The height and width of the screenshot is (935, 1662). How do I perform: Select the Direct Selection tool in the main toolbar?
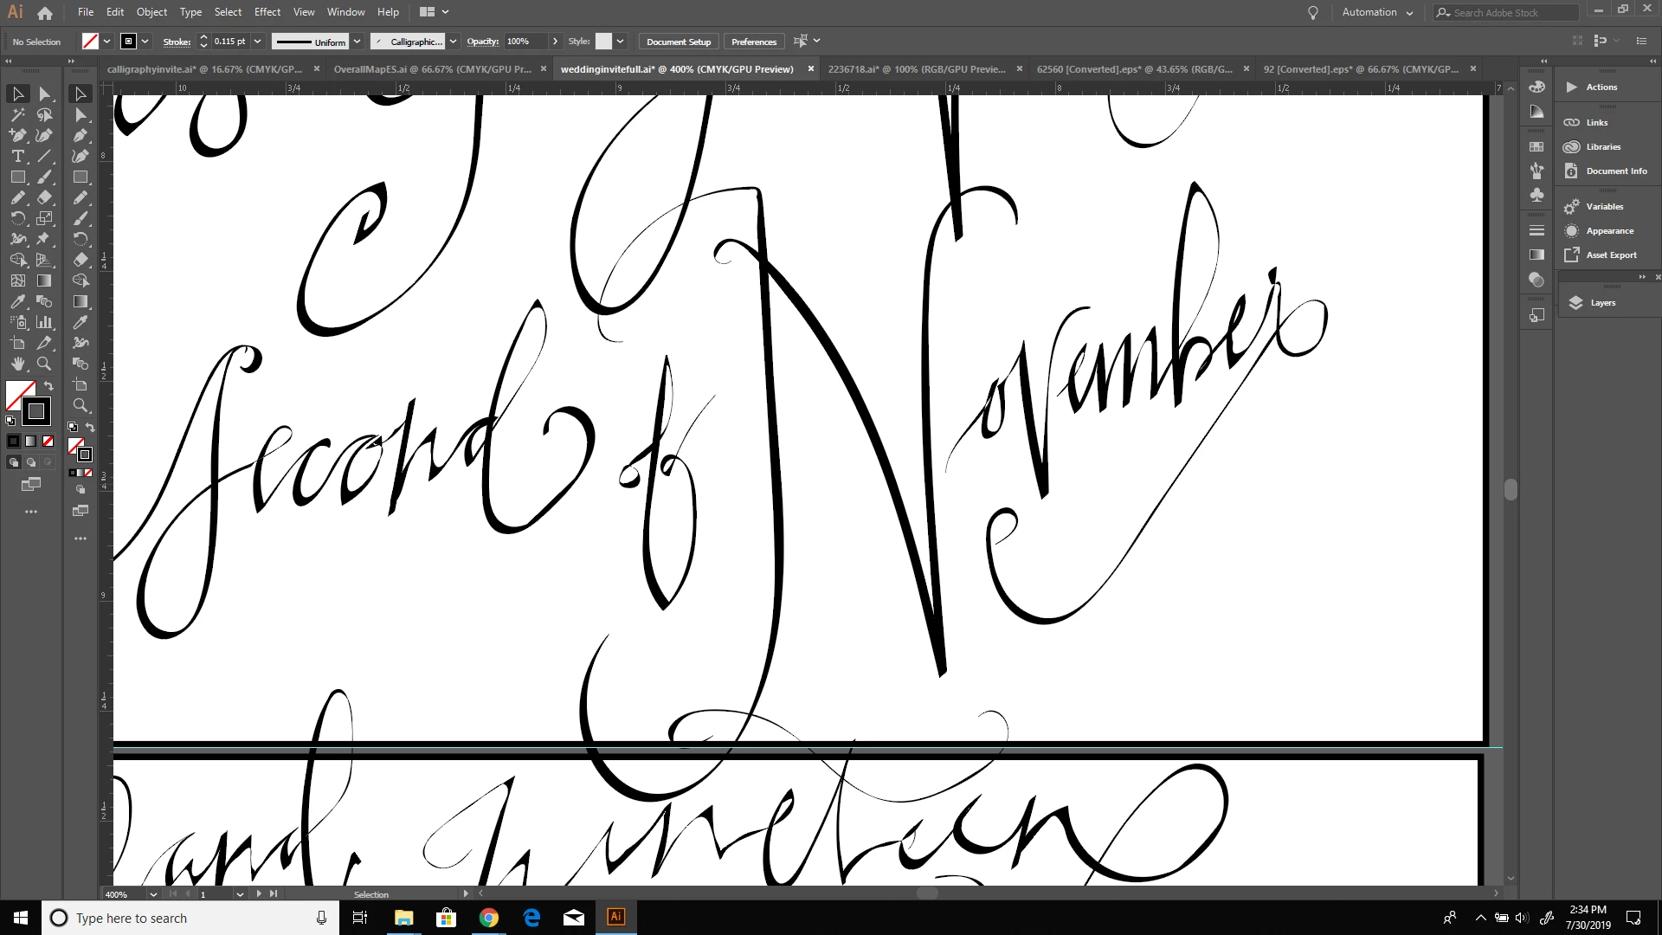tap(44, 93)
